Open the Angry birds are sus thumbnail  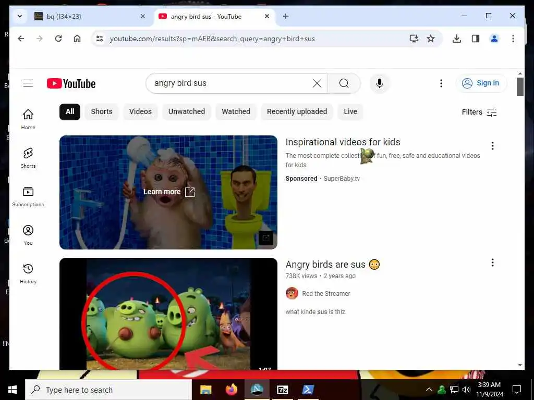(x=168, y=314)
